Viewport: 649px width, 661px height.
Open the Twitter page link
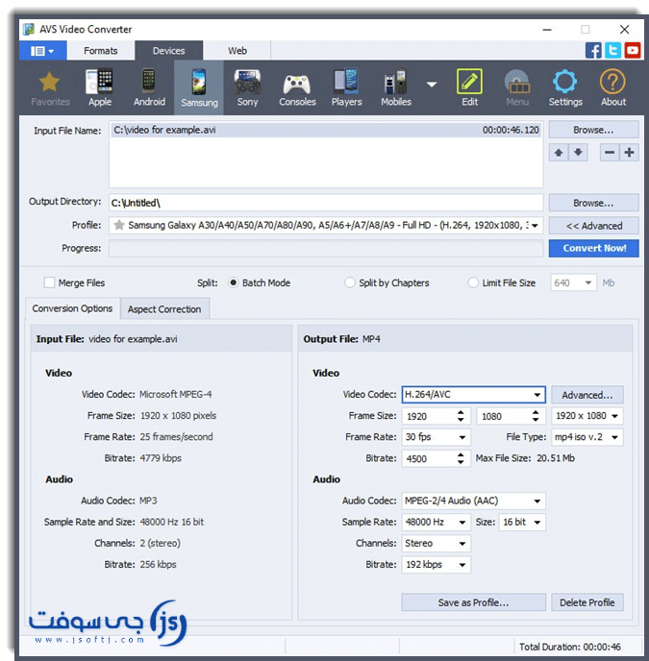pos(612,51)
